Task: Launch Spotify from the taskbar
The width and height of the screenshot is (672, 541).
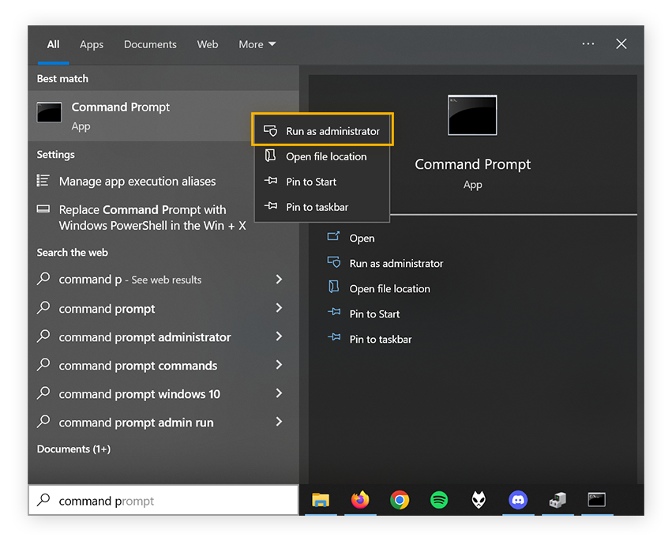Action: pyautogui.click(x=439, y=500)
